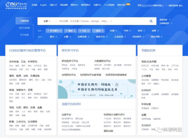Viewport: 188px width, 138px height.
Task: Check the 年鉴 database option
Action: [112, 31]
